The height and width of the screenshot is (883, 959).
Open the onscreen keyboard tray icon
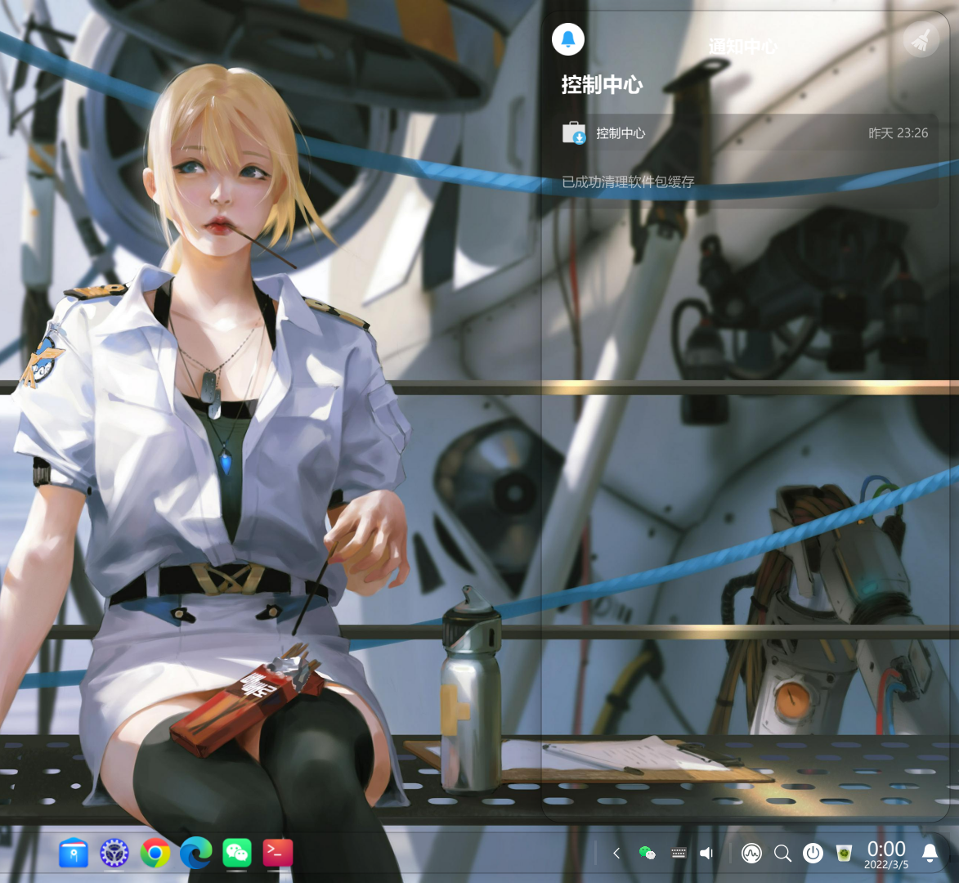click(x=679, y=853)
